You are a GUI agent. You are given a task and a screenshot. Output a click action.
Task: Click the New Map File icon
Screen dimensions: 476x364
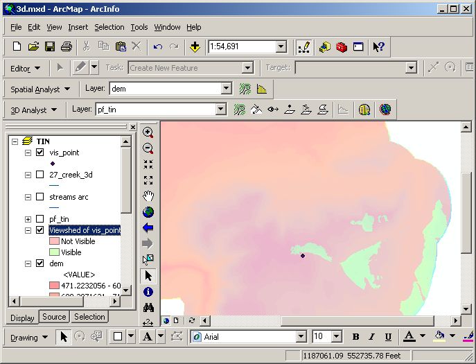tap(17, 46)
